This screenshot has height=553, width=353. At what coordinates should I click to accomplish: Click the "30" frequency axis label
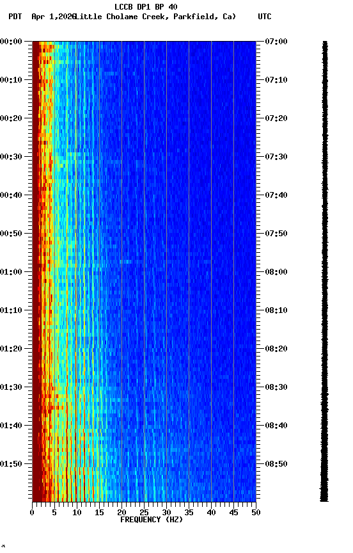(x=166, y=513)
